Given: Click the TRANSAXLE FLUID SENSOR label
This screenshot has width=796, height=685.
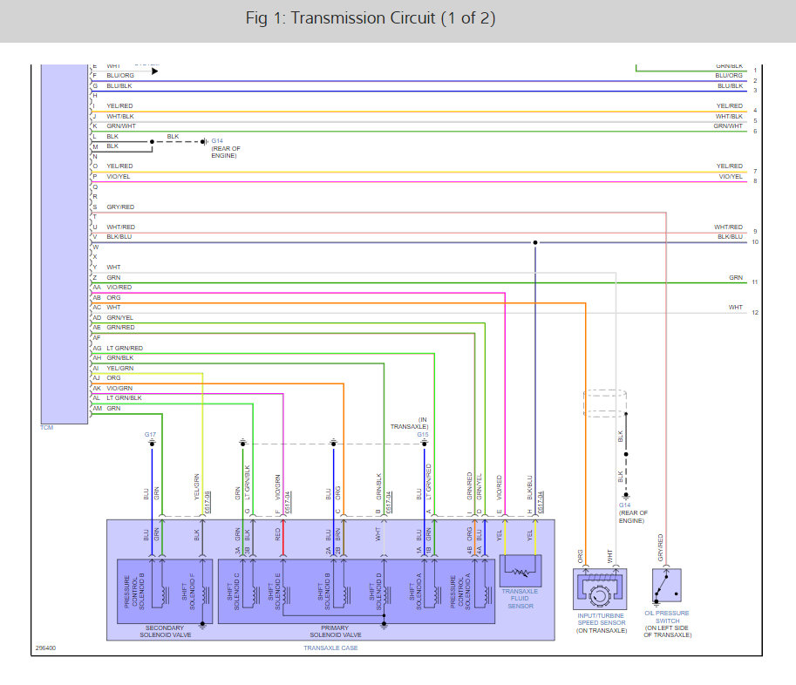Looking at the screenshot, I should [x=520, y=599].
